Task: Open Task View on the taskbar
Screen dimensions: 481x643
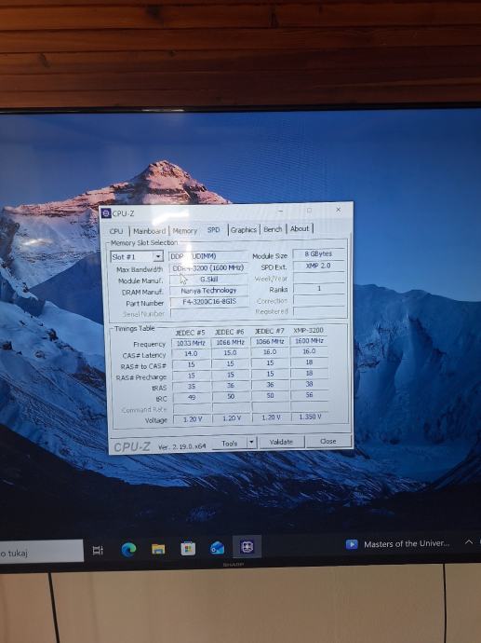Action: click(x=98, y=551)
